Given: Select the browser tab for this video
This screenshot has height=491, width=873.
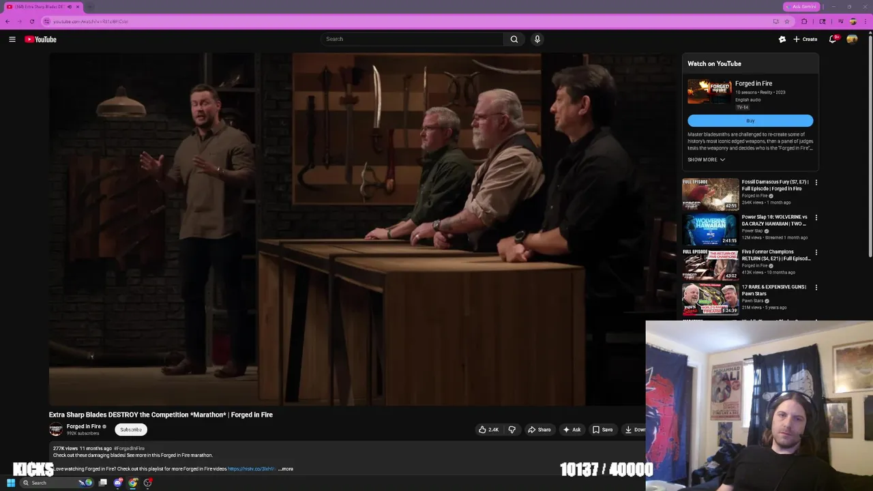Looking at the screenshot, I should pos(43,7).
